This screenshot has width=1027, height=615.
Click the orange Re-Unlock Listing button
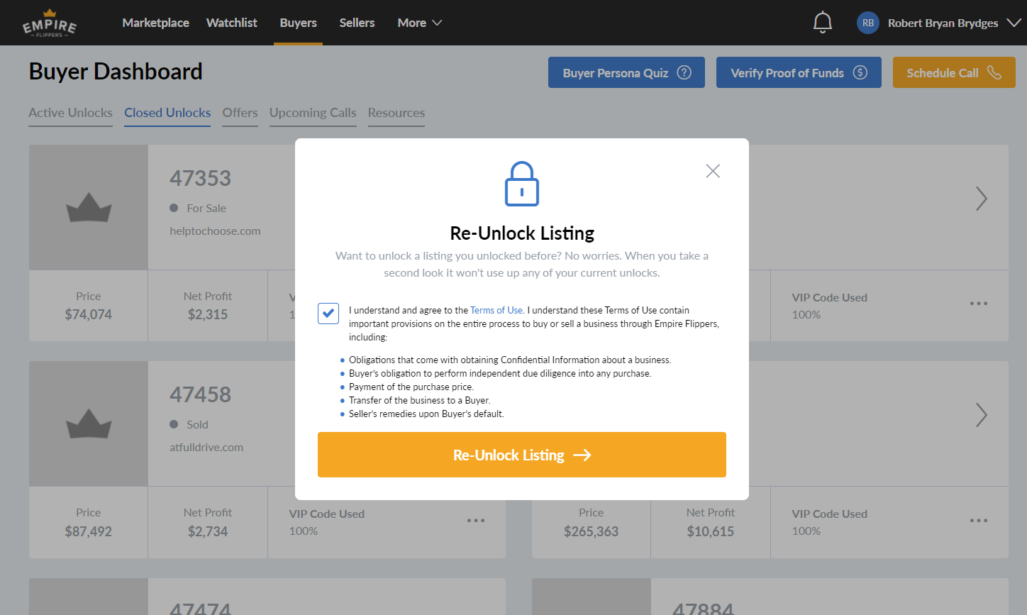tap(522, 455)
